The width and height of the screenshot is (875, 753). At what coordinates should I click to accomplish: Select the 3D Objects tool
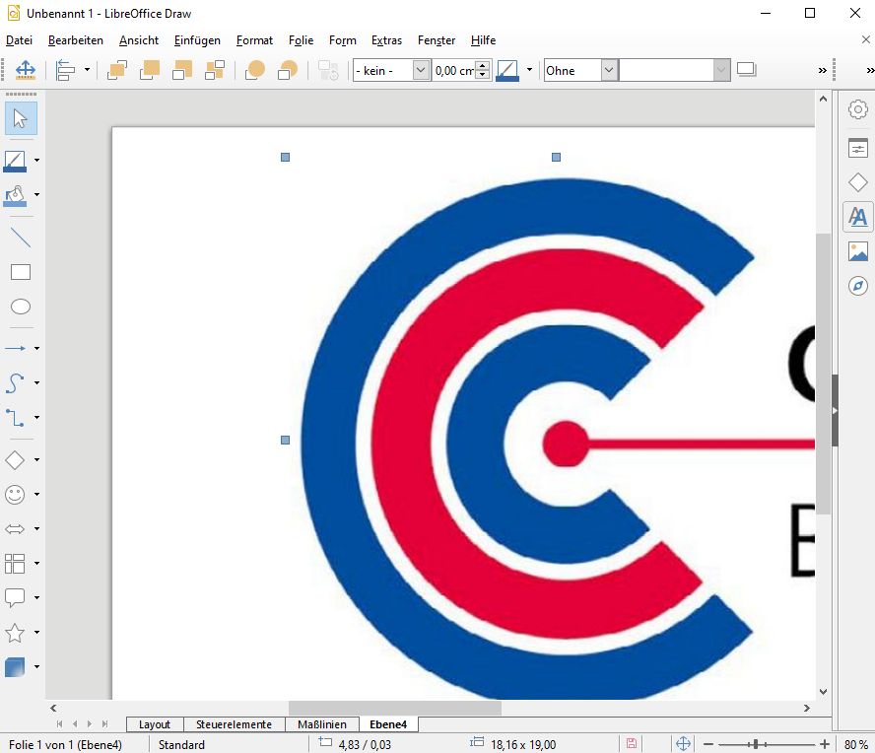click(x=15, y=666)
